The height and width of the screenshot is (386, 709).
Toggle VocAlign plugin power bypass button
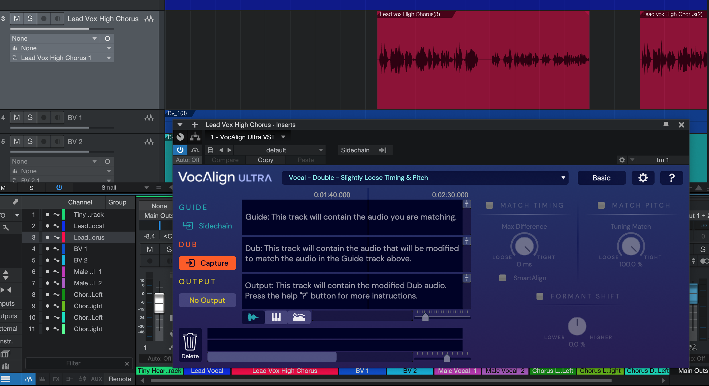[x=180, y=150]
